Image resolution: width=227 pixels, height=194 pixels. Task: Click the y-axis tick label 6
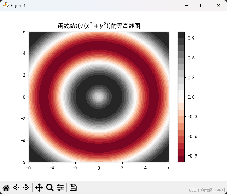pos(24,32)
